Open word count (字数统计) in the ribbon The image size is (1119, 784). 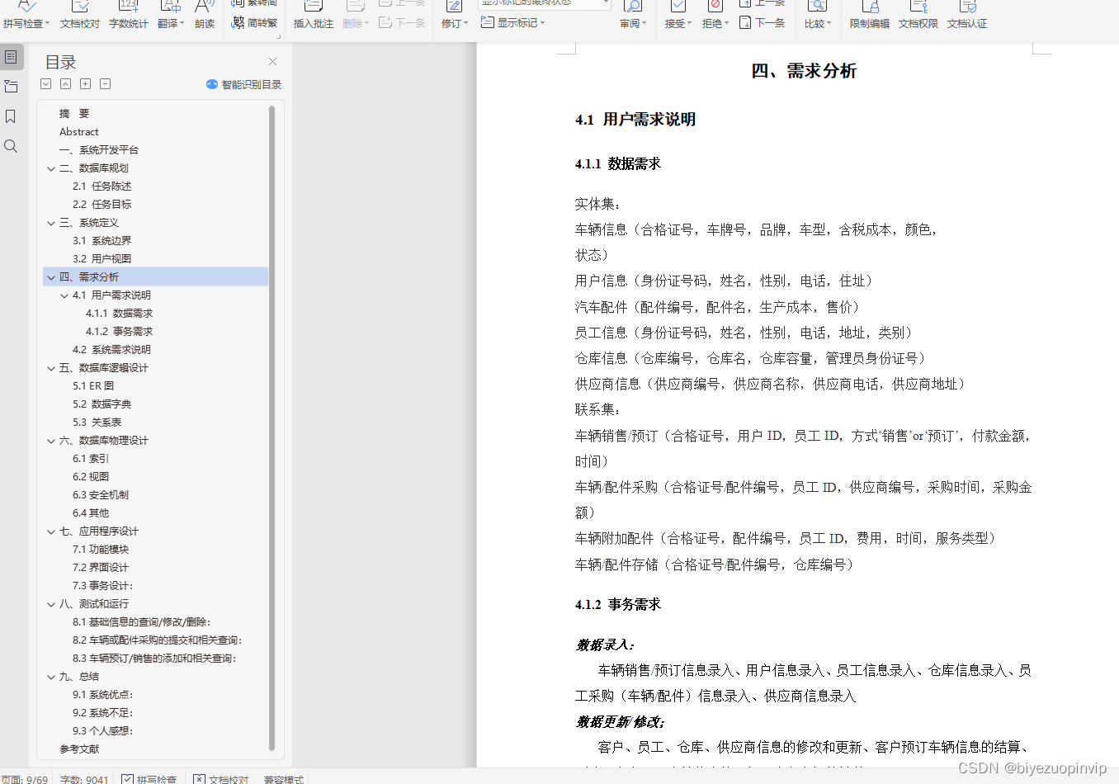coord(129,16)
